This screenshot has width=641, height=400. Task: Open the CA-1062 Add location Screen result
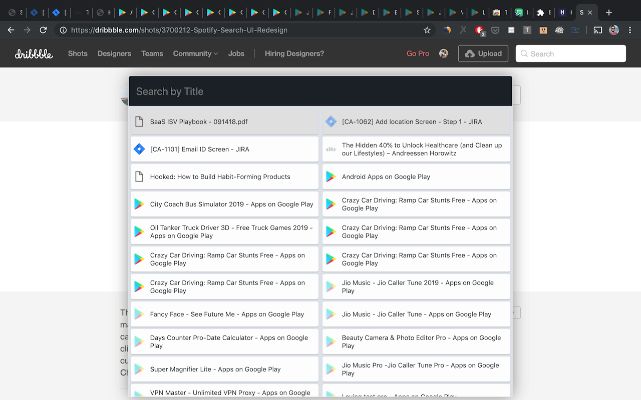point(416,121)
